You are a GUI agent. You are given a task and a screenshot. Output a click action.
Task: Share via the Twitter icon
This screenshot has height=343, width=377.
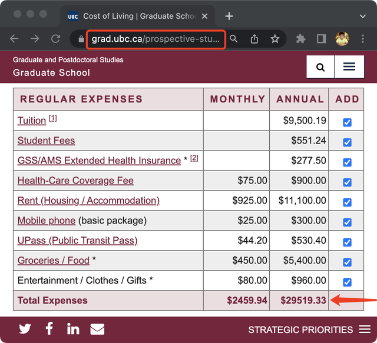pos(25,329)
